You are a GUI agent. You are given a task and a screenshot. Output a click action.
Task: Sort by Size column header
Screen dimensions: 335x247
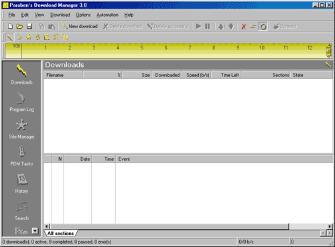tap(137, 75)
